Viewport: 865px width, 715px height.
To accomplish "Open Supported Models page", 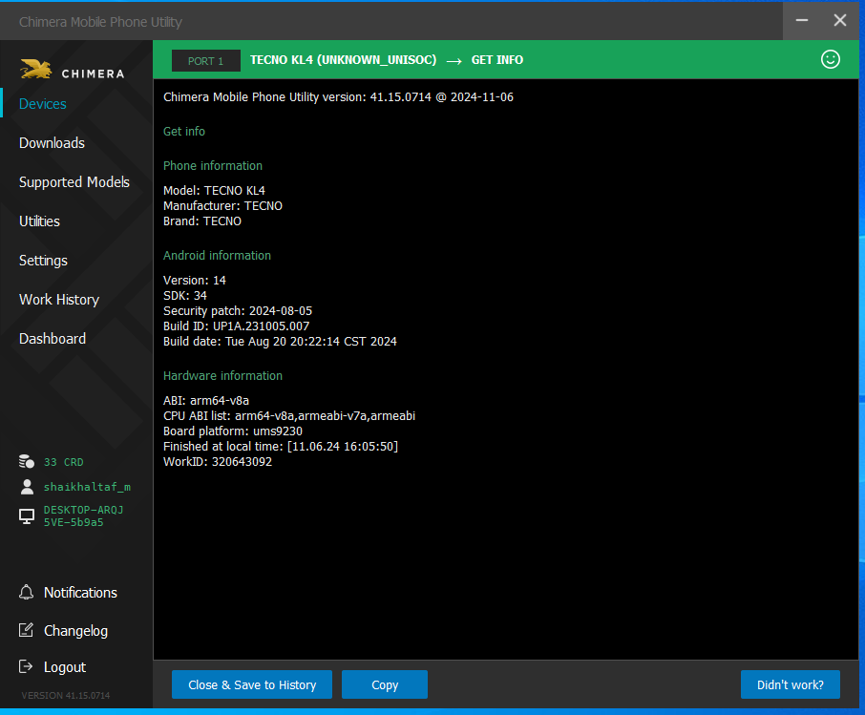I will pos(74,182).
